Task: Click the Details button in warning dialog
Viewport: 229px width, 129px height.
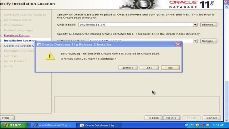Action: 128,68
